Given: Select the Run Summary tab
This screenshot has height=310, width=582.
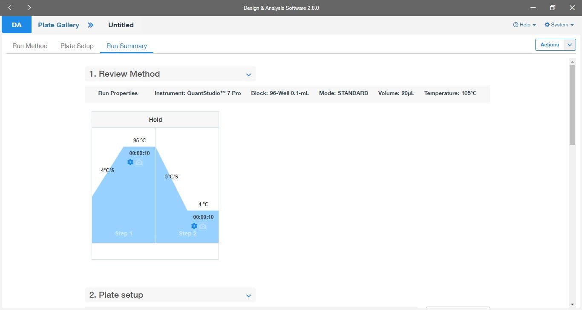Looking at the screenshot, I should pos(127,46).
